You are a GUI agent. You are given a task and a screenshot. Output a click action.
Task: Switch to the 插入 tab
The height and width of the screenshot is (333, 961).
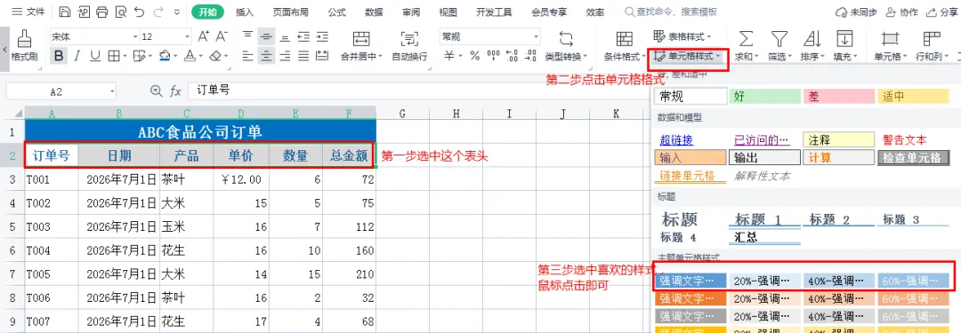pyautogui.click(x=245, y=12)
